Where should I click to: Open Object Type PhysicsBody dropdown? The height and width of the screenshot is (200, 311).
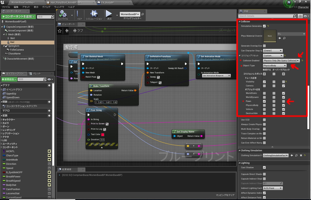[275, 66]
